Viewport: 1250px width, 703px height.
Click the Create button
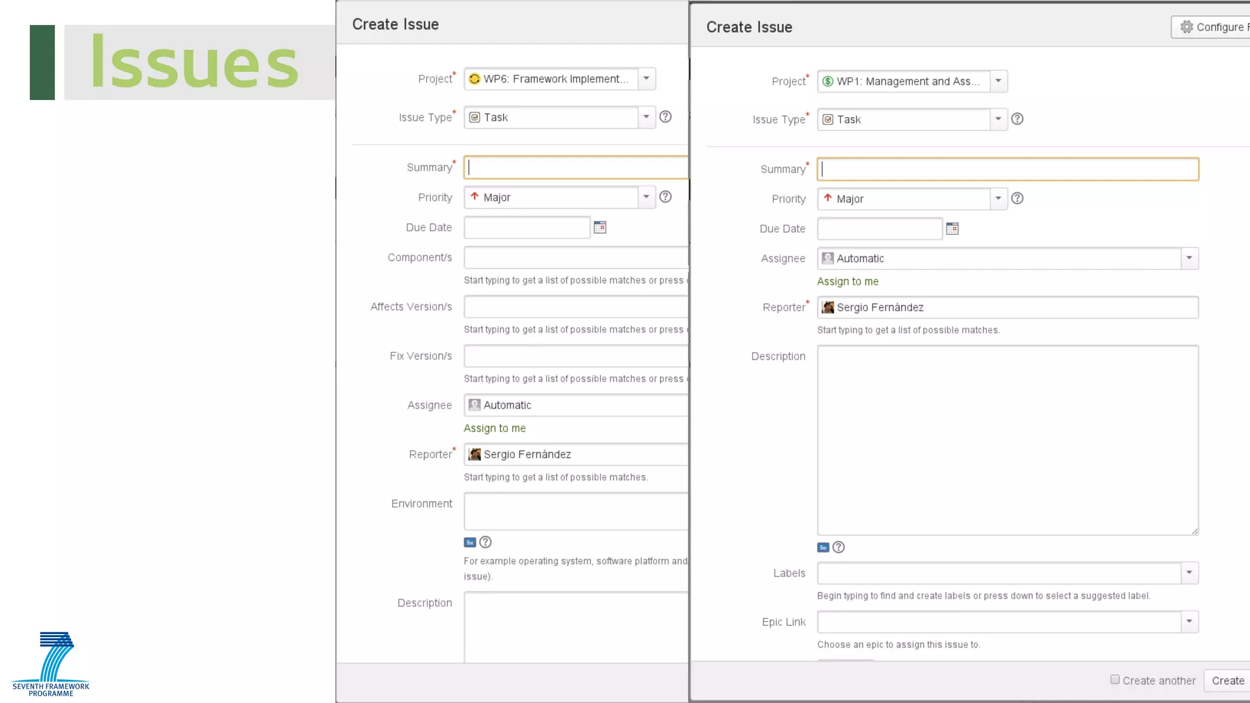pos(1227,680)
